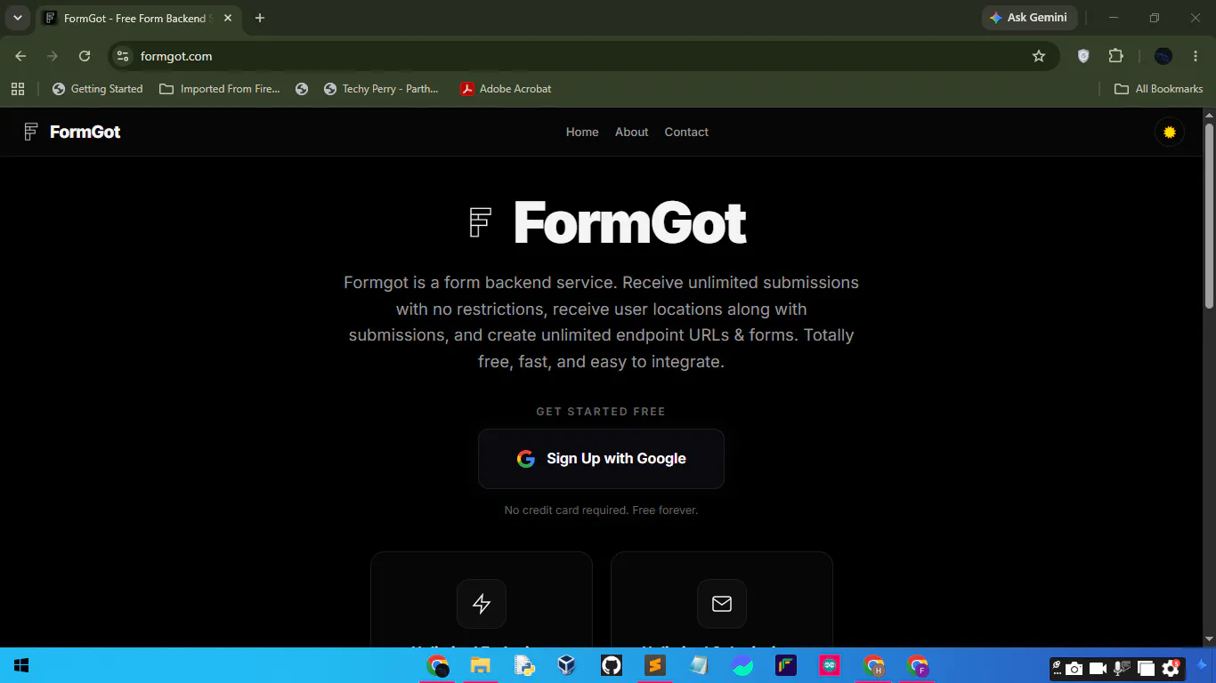Viewport: 1216px width, 683px height.
Task: Open the dark F-logo taskbar app
Action: click(x=786, y=665)
